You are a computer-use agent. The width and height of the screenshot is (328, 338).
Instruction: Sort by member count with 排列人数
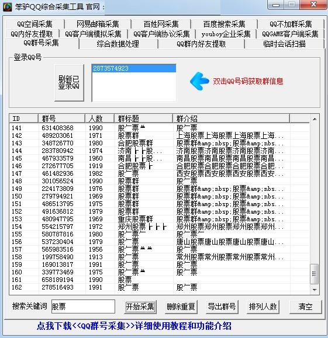[263, 306]
